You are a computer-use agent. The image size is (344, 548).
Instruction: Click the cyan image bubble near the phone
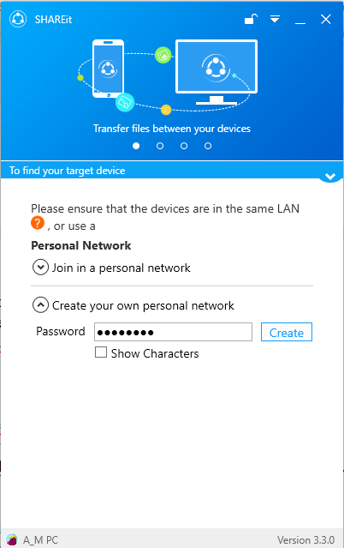[125, 102]
